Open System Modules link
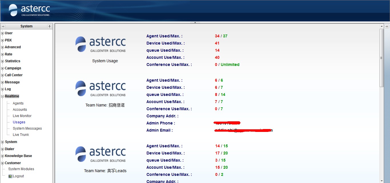390x183 pixels. (21, 169)
